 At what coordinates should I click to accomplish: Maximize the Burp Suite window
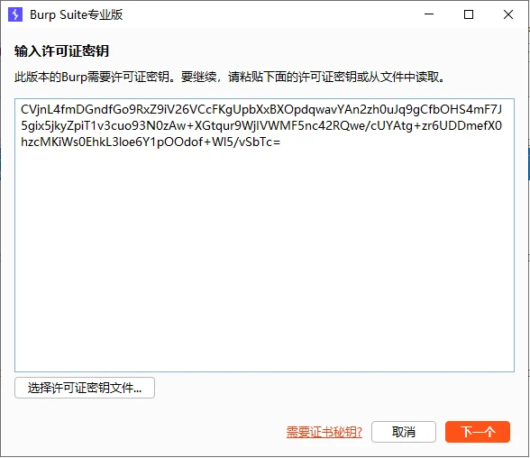pos(469,14)
